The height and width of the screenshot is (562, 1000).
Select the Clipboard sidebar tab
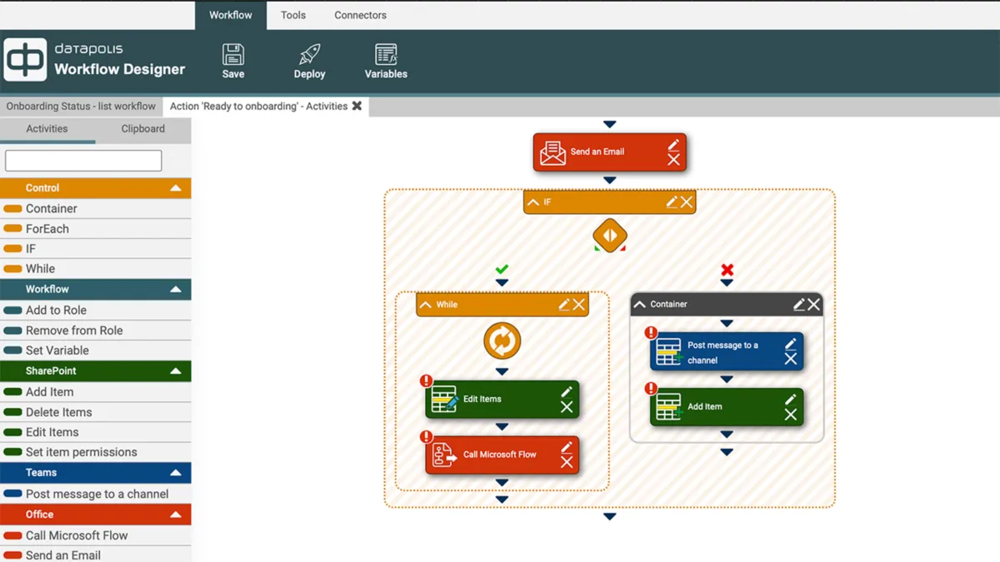click(143, 129)
